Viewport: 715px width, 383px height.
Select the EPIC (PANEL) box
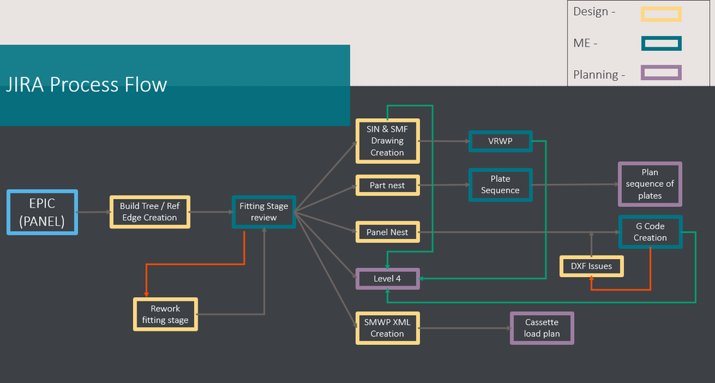pos(42,213)
